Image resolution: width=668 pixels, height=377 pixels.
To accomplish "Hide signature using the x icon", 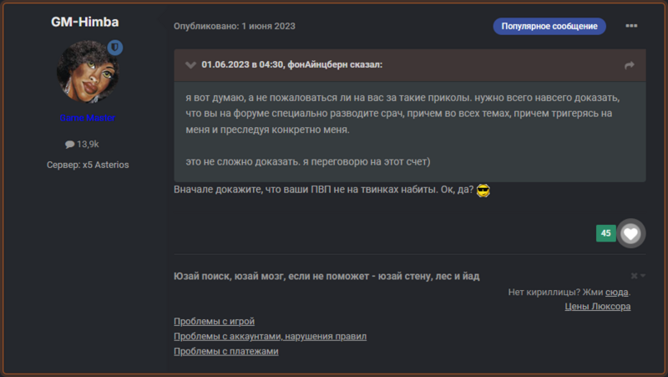I will [635, 276].
